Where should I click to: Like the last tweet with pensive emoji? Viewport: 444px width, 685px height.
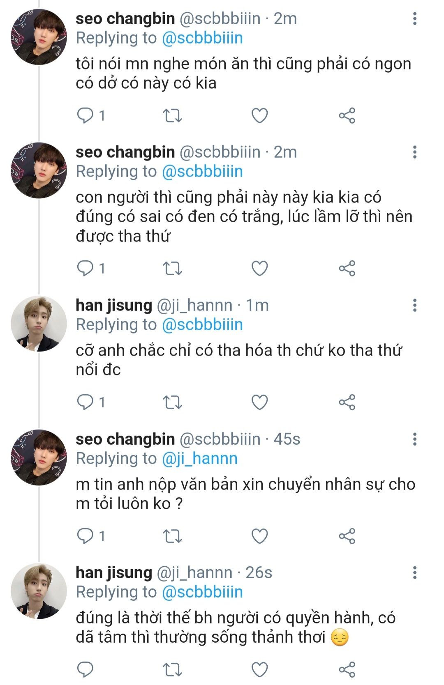pos(259,670)
